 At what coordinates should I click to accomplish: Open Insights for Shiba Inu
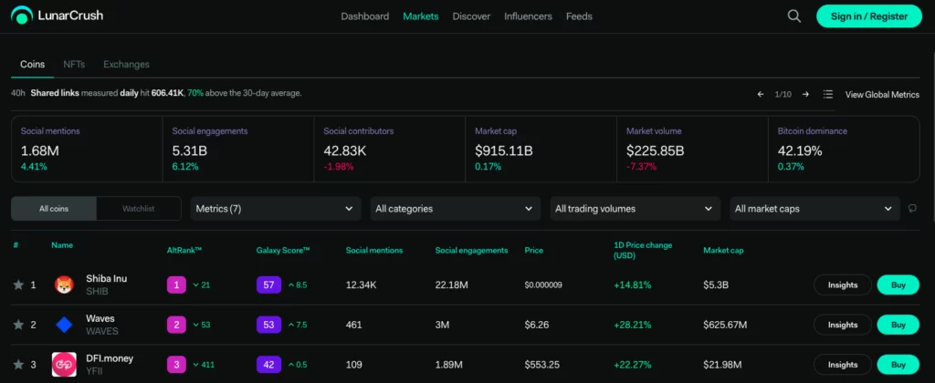click(843, 285)
